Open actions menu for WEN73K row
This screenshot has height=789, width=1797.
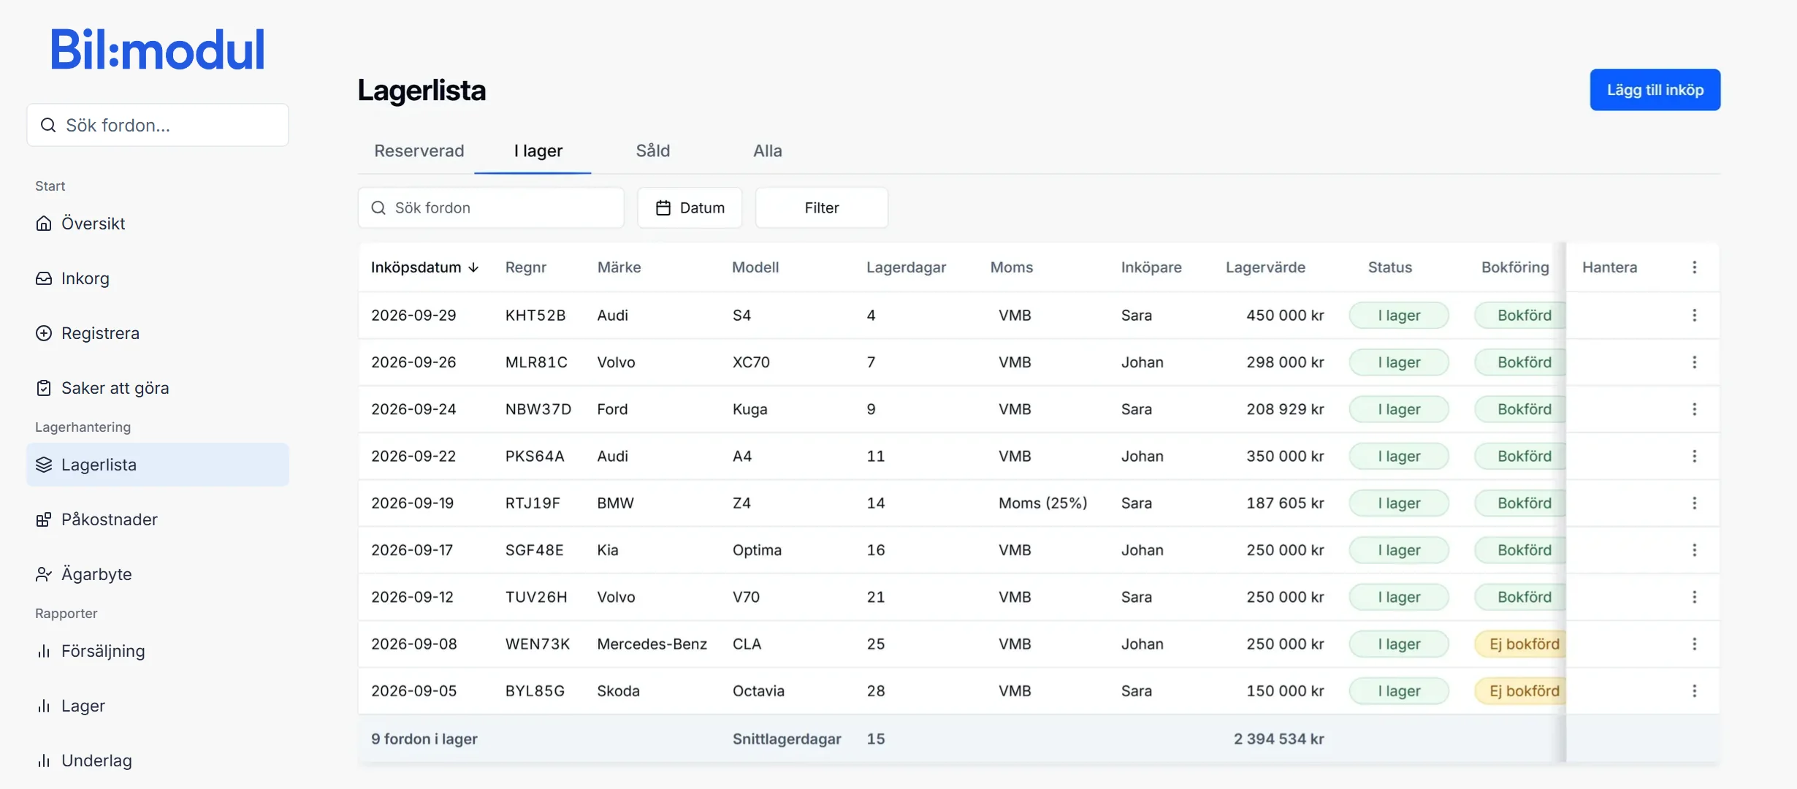pyautogui.click(x=1695, y=644)
